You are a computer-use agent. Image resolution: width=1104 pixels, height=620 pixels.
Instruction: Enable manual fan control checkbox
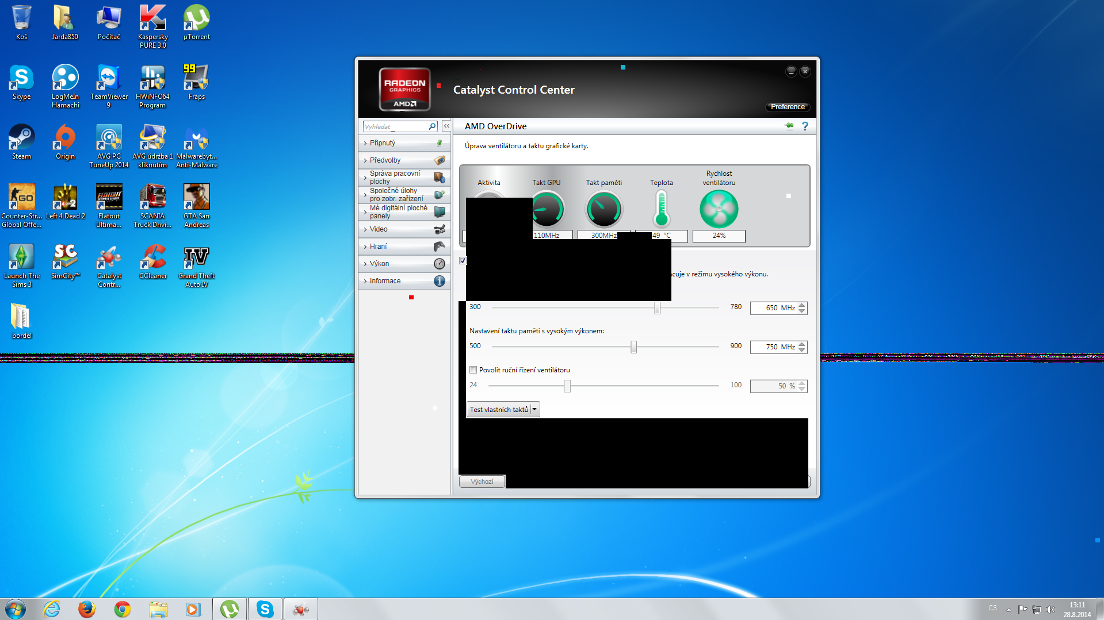coord(473,370)
